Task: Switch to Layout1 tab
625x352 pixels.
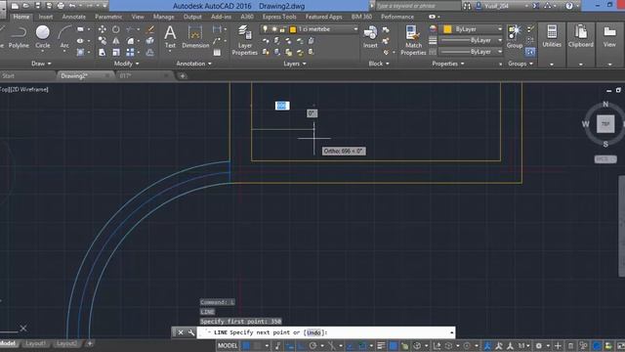Action: (x=35, y=343)
